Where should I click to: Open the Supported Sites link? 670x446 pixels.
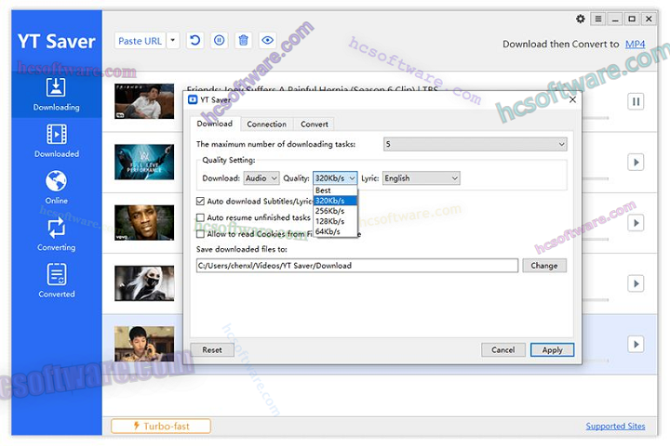[x=615, y=426]
